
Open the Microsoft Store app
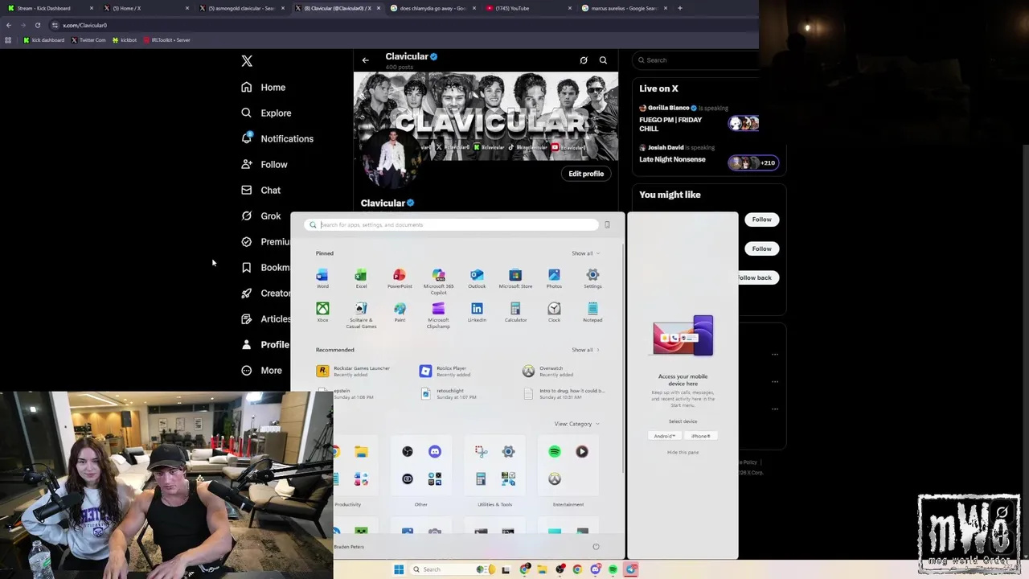(515, 278)
